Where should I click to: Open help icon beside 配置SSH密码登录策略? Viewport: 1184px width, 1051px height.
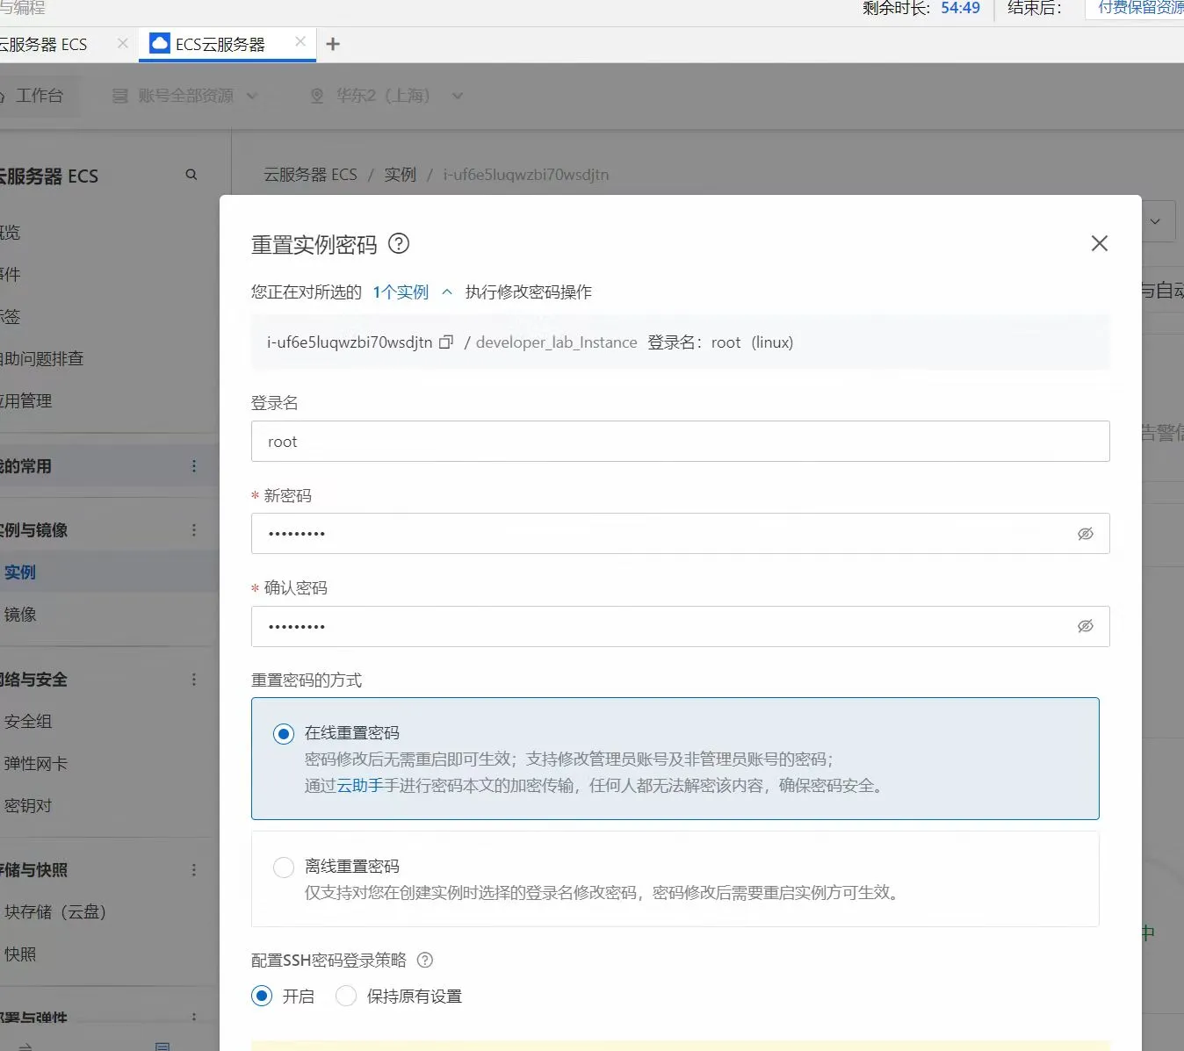click(425, 960)
